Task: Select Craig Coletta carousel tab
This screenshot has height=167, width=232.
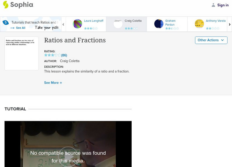Action: [x=126, y=24]
